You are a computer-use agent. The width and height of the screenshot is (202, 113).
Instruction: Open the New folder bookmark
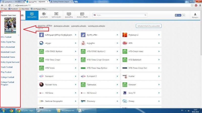point(24,9)
